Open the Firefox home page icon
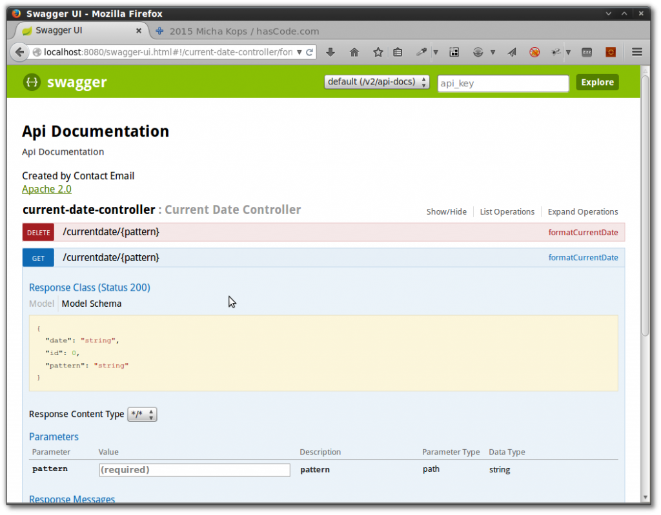Screen dimensions: 661x515 pyautogui.click(x=354, y=52)
